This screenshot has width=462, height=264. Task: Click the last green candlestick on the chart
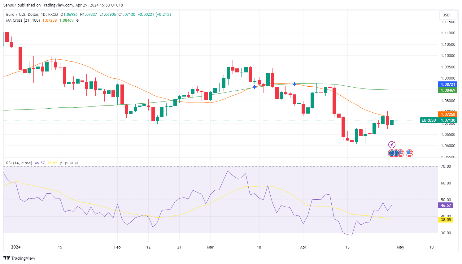coord(392,122)
